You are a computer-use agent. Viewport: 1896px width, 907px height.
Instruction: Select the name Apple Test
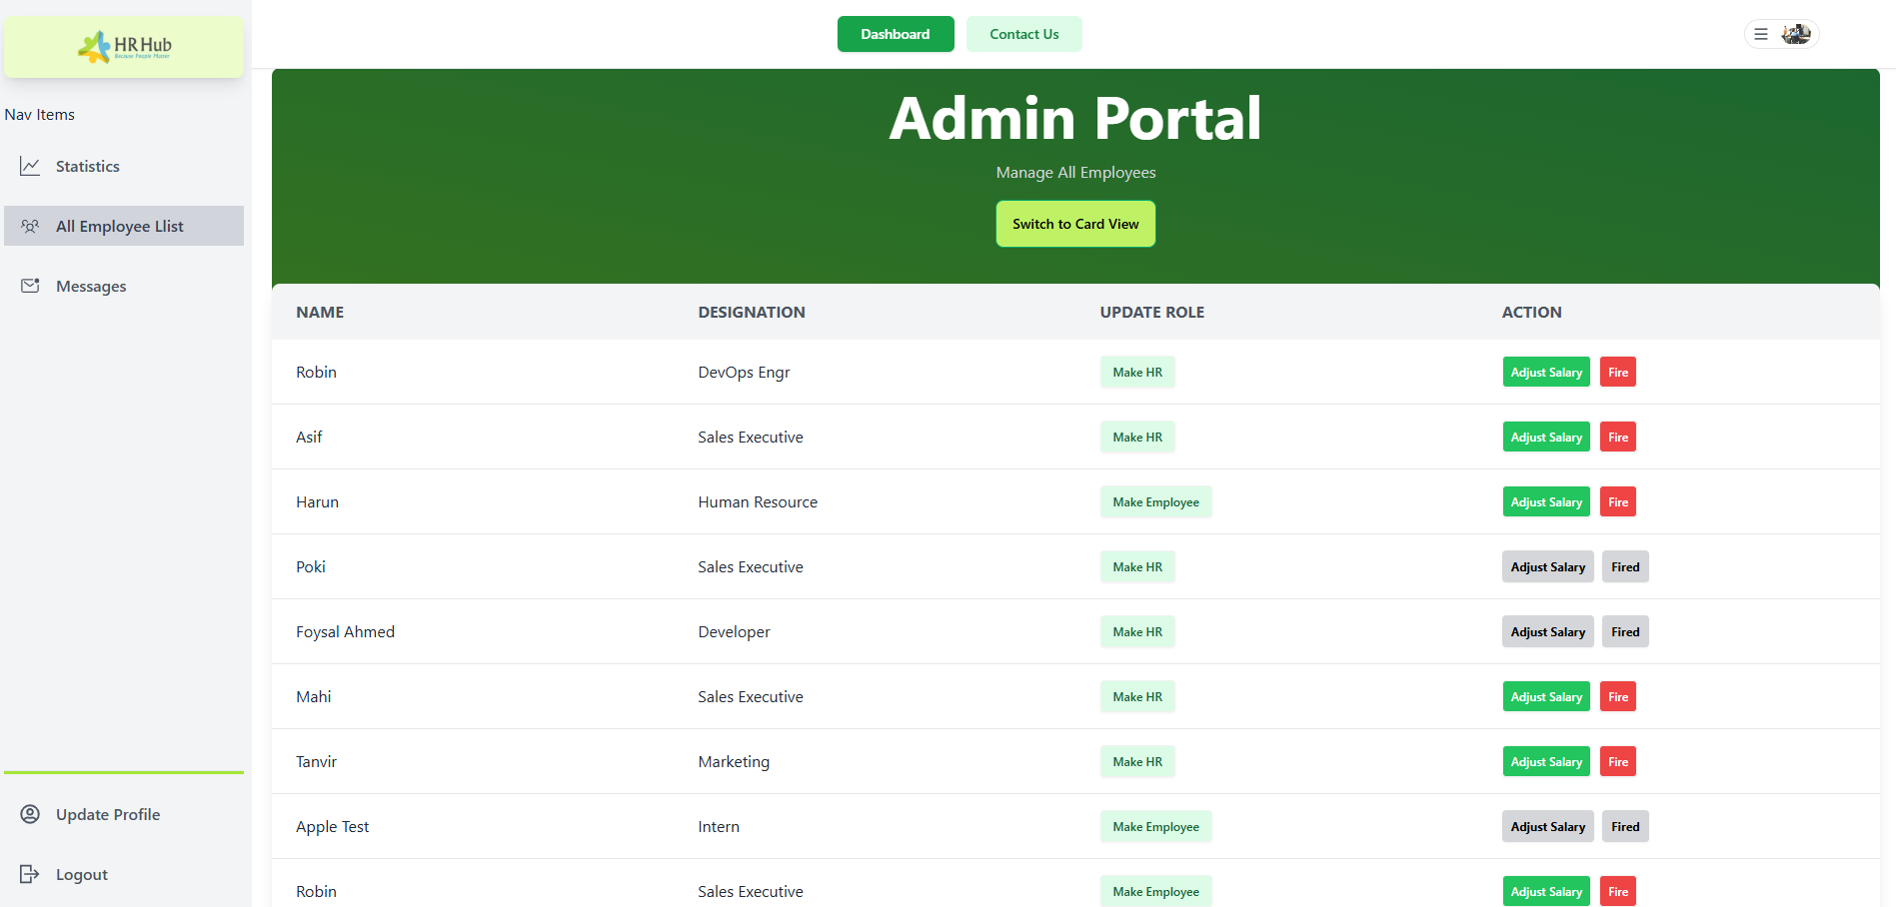(332, 826)
